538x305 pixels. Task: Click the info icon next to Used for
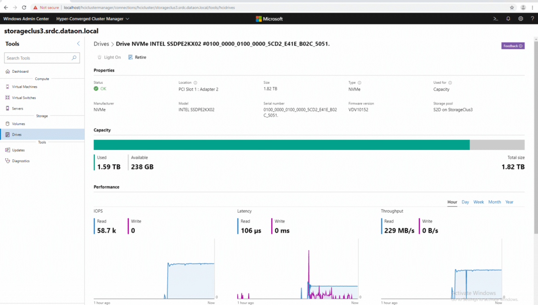coord(450,83)
